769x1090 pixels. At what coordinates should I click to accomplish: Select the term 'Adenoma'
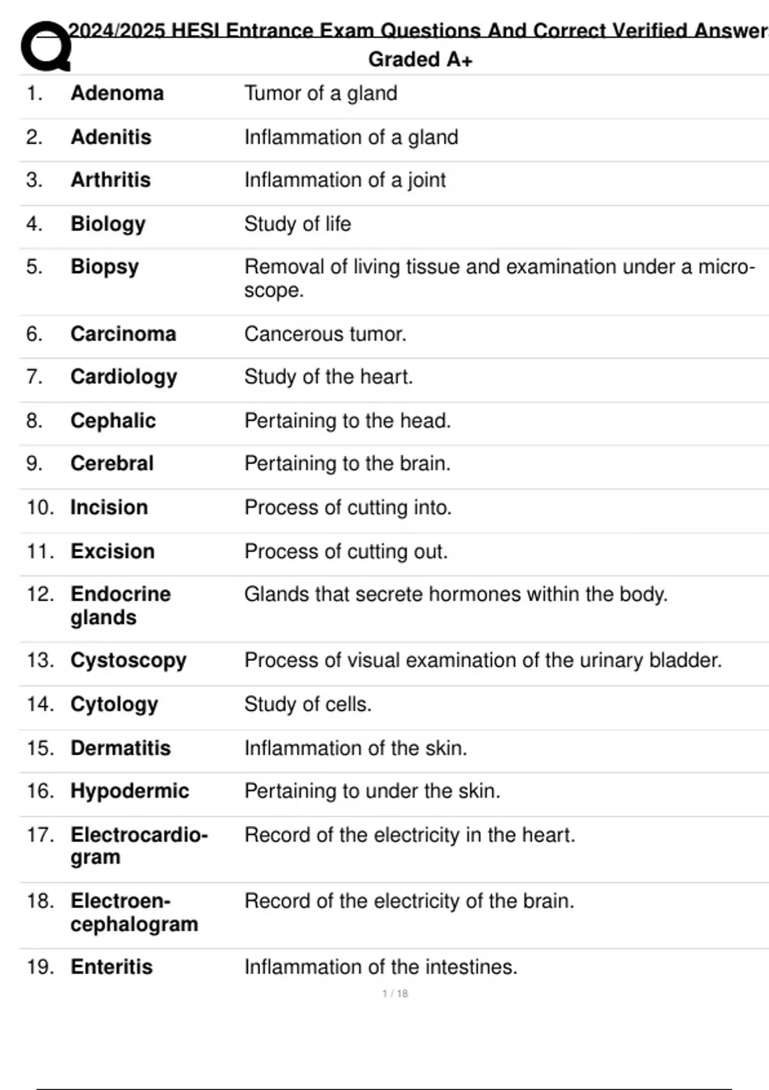coord(117,94)
